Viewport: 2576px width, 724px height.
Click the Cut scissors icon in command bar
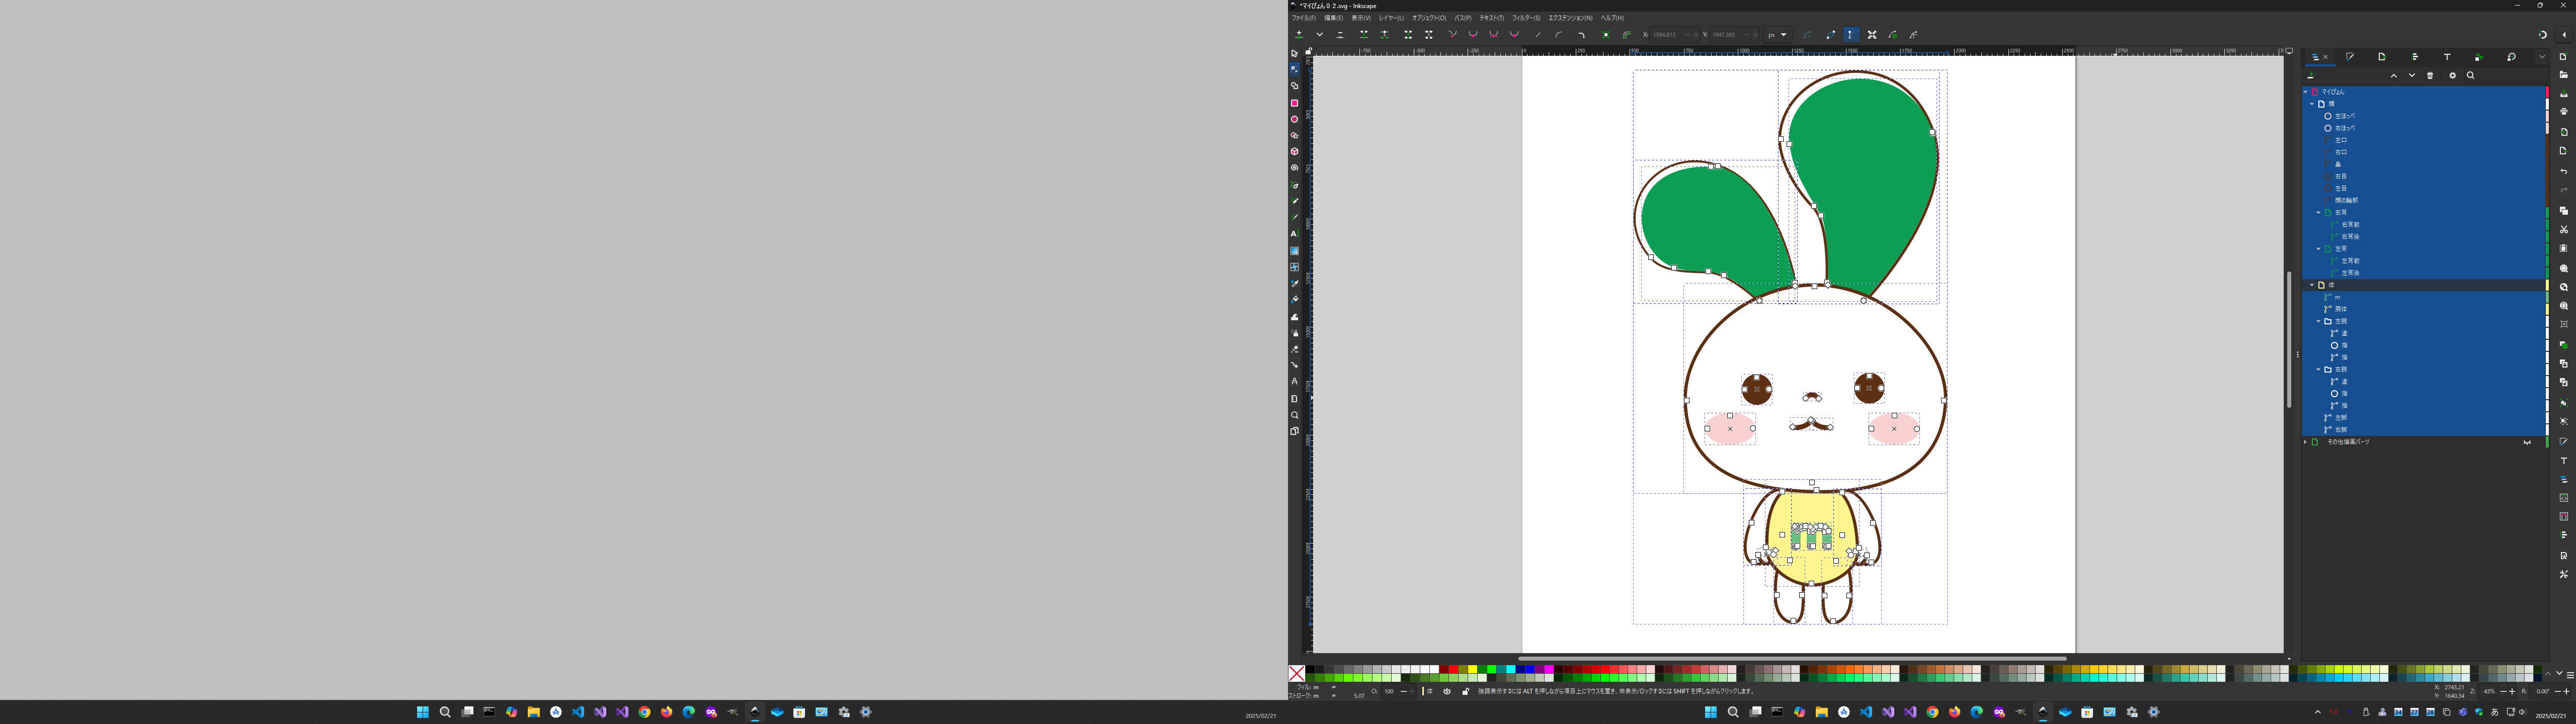click(2563, 230)
